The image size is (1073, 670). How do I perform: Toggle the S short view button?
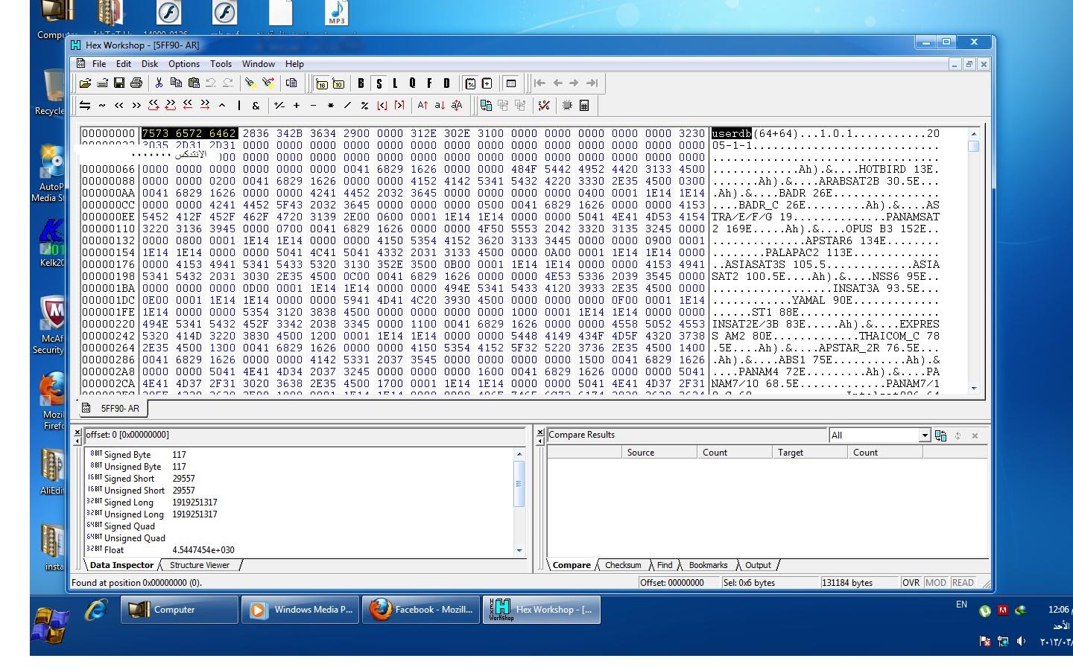[x=379, y=83]
